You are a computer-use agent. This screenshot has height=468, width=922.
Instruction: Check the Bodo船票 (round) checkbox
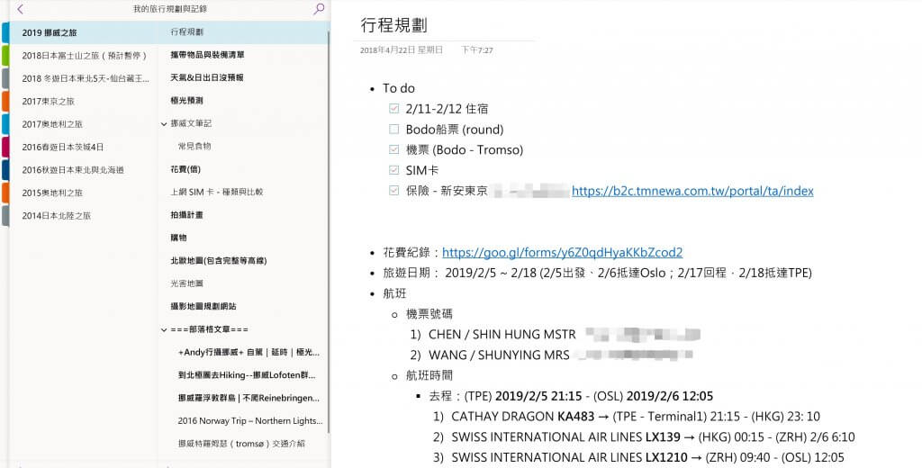[x=393, y=130]
